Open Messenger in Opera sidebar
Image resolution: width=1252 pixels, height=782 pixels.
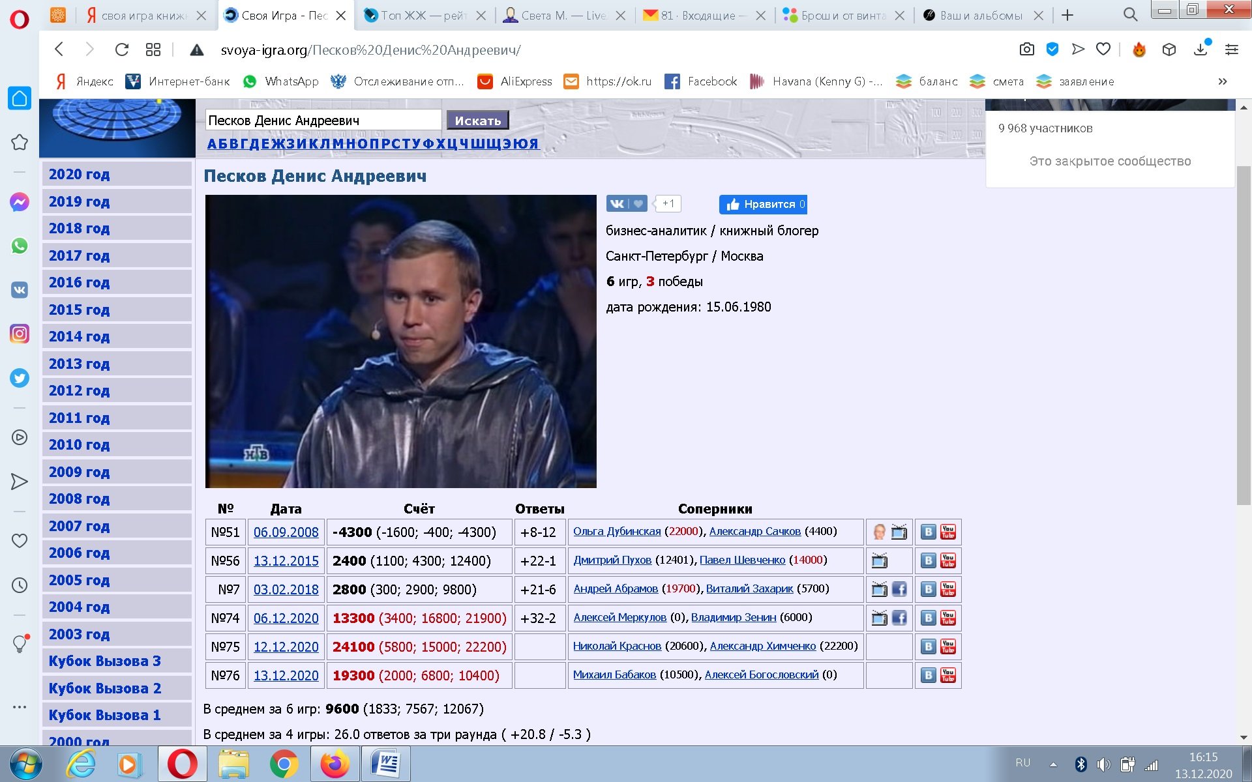click(x=20, y=203)
